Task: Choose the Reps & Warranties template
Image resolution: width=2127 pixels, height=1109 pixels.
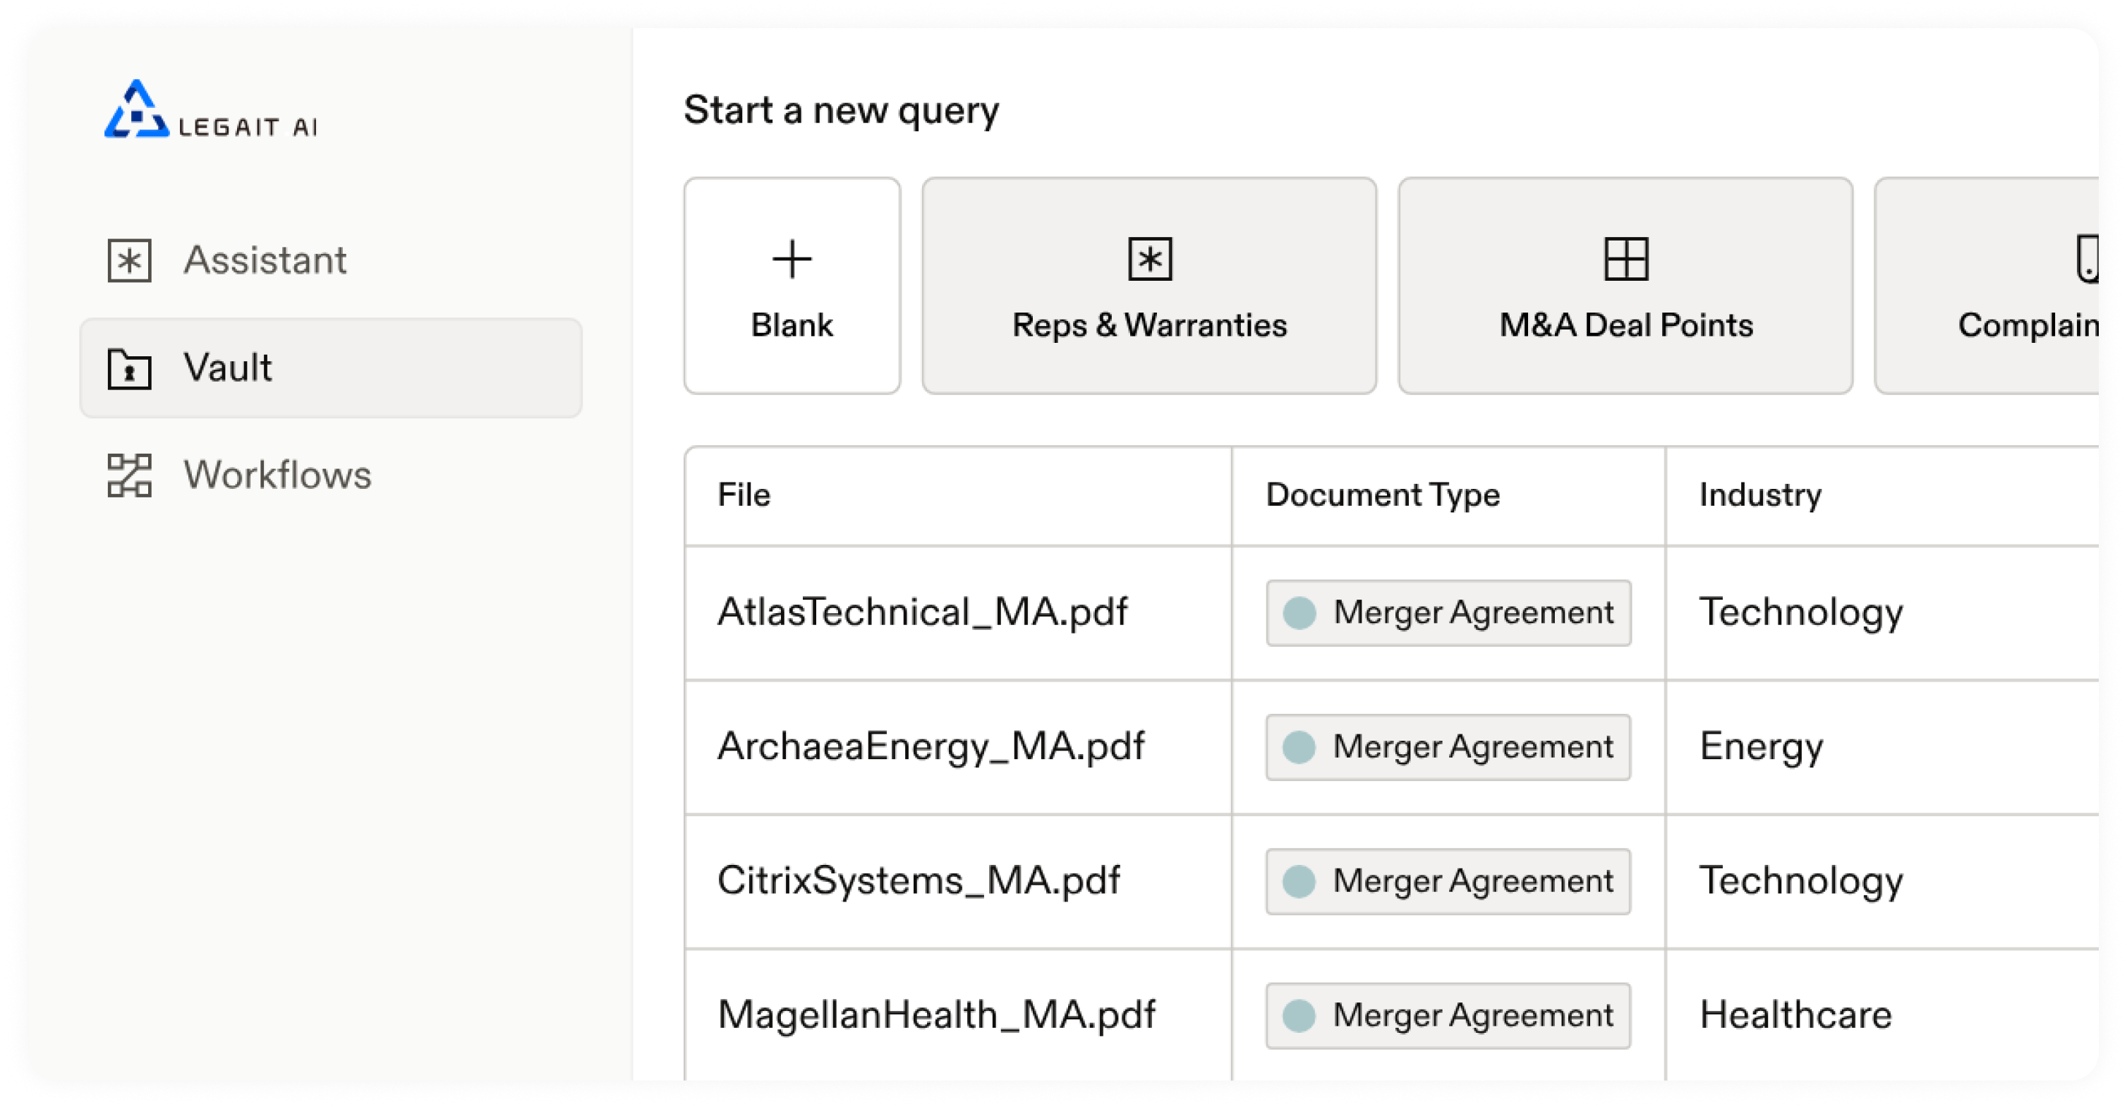Action: 1149,286
